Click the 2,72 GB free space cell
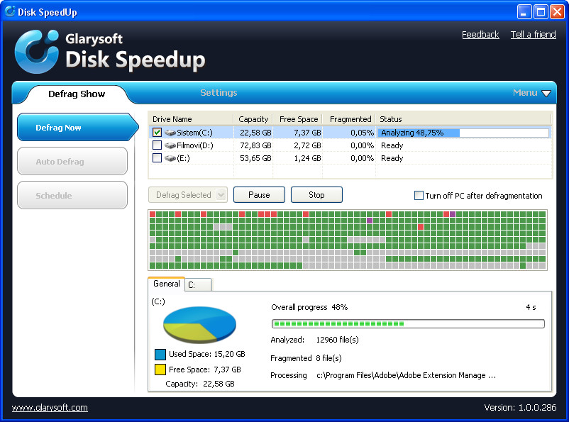 [307, 145]
